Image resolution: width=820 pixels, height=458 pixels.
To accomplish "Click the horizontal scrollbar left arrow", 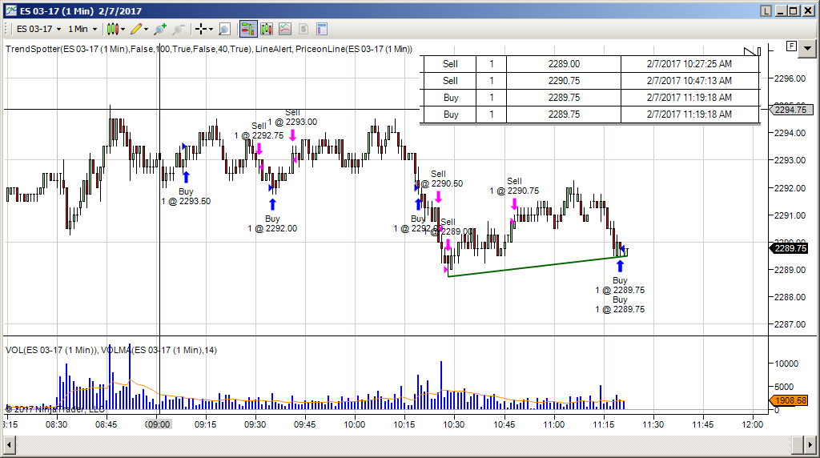I will [9, 445].
